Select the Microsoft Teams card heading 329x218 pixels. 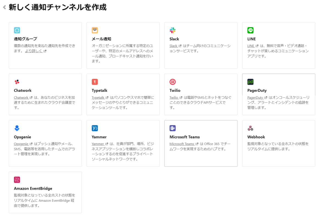pos(185,137)
